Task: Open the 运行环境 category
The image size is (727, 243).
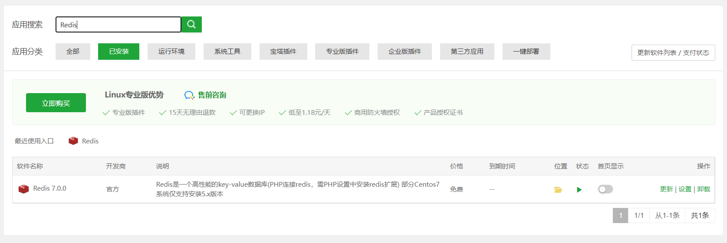Action: pyautogui.click(x=171, y=52)
